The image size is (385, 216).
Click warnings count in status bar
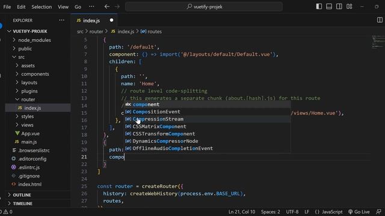[x=8, y=212]
